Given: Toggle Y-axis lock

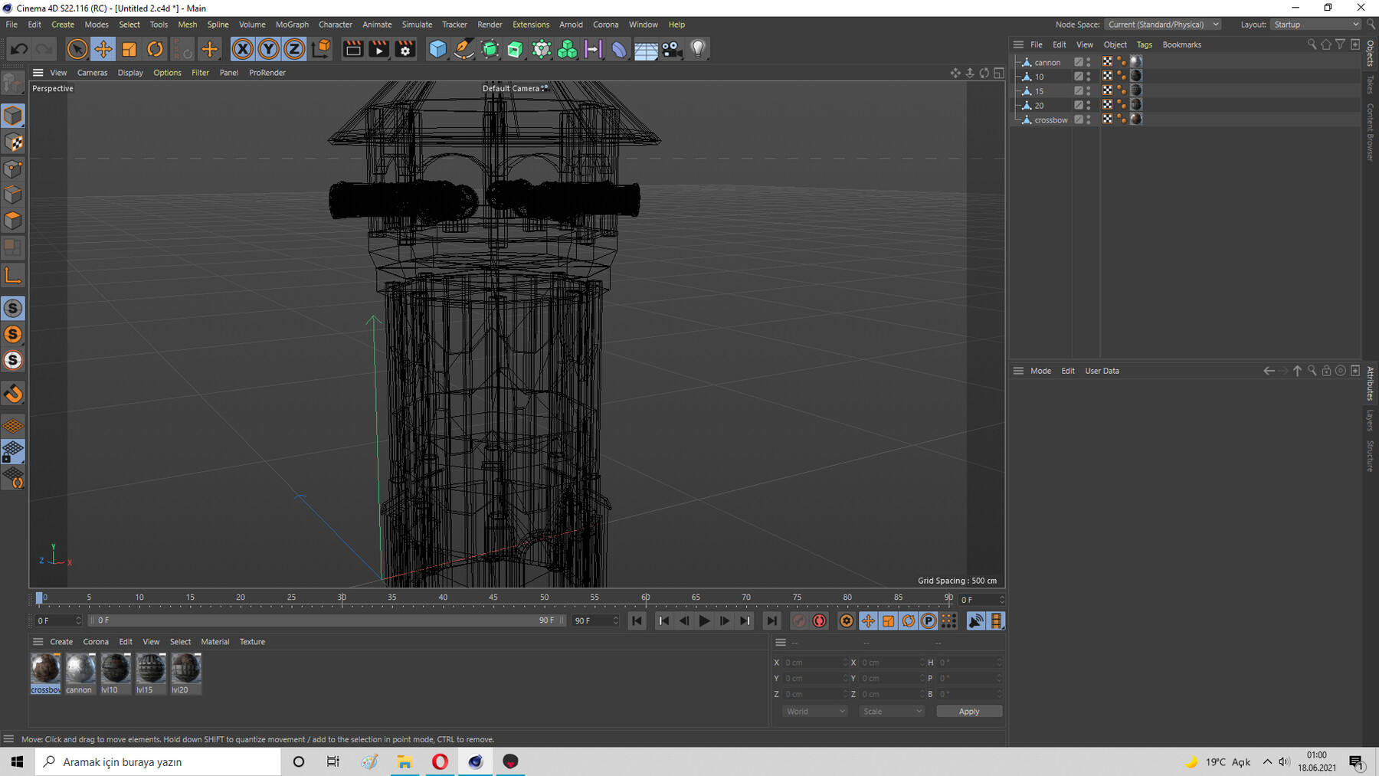Looking at the screenshot, I should tap(268, 50).
